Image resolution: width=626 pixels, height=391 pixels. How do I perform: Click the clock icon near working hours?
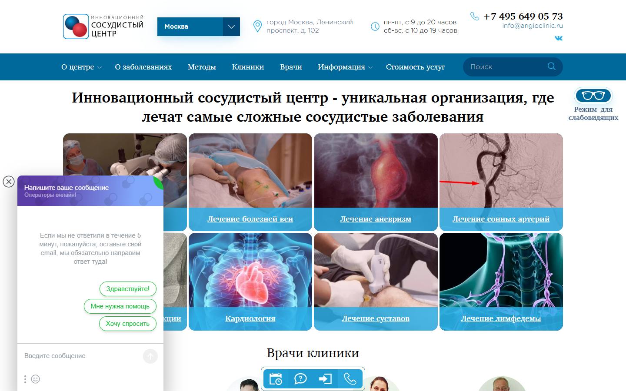coord(375,27)
